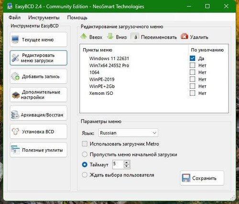Click the chip icon on Дополнительные настройки
Viewport: 239px width, 204px height.
(15, 95)
